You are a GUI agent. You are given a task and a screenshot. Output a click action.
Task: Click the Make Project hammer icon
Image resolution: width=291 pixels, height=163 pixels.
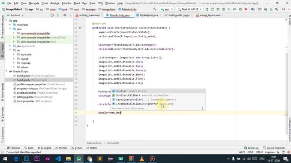click(155, 9)
